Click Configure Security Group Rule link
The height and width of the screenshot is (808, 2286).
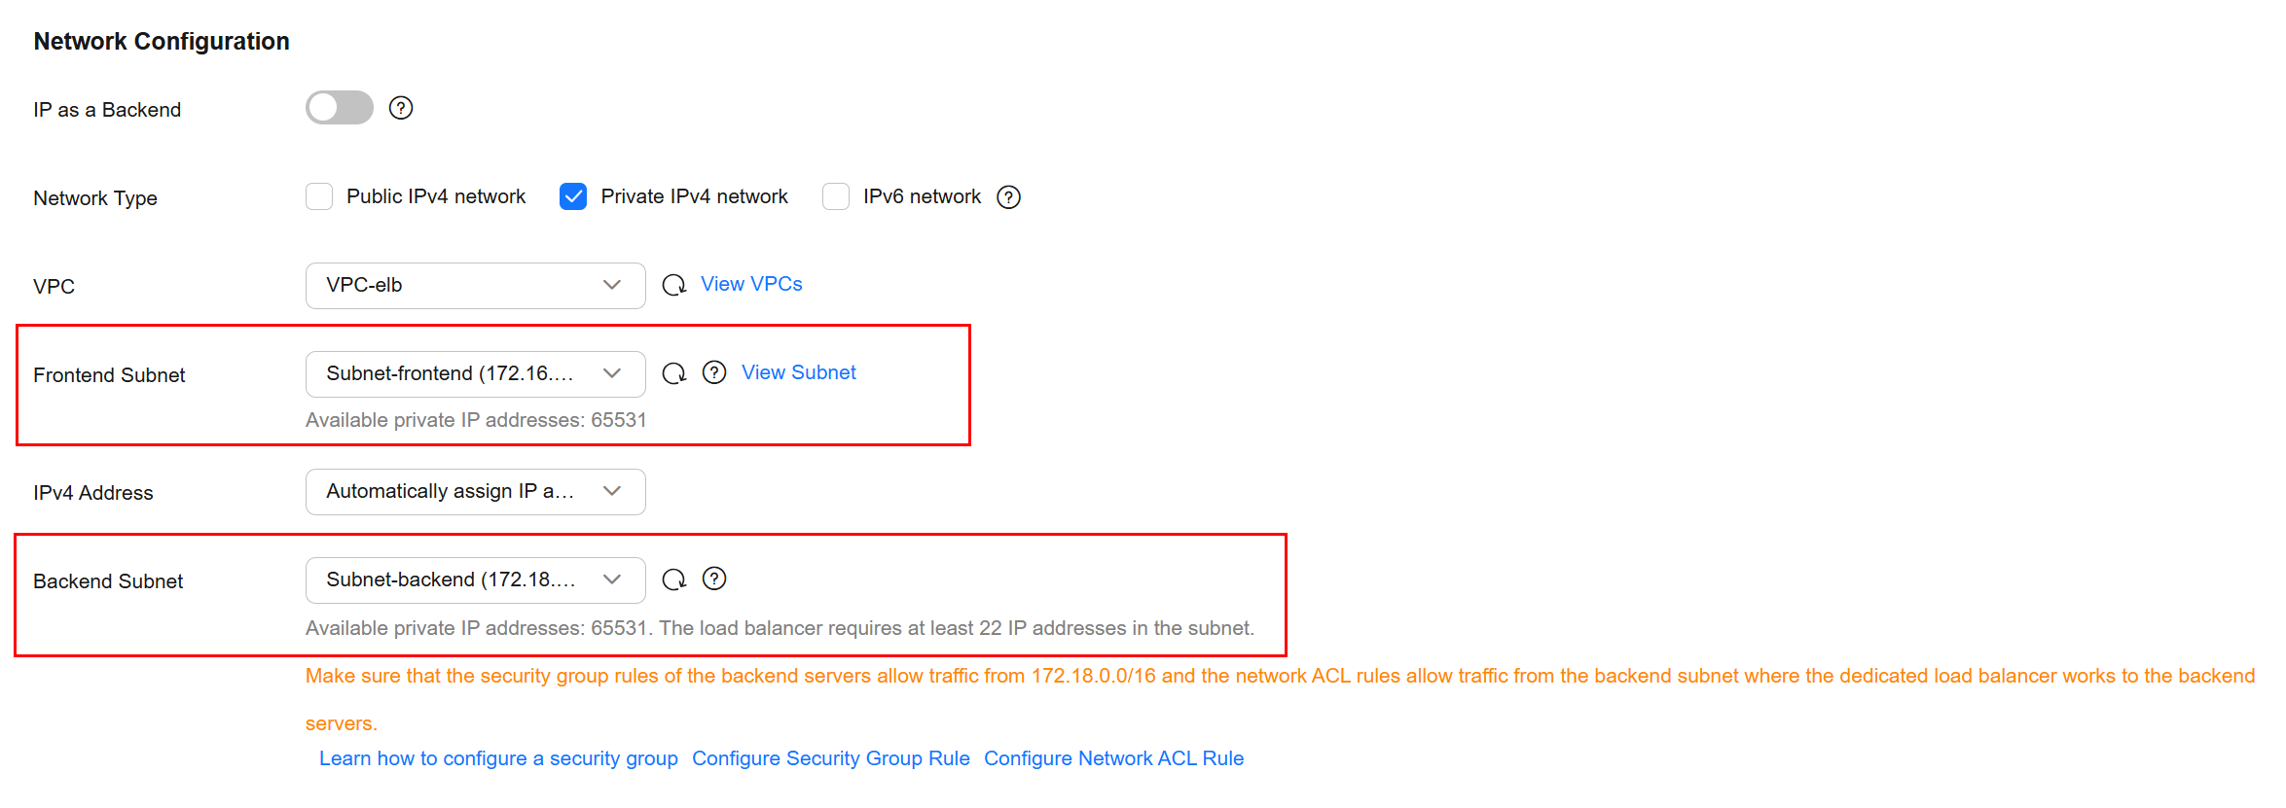(x=830, y=758)
